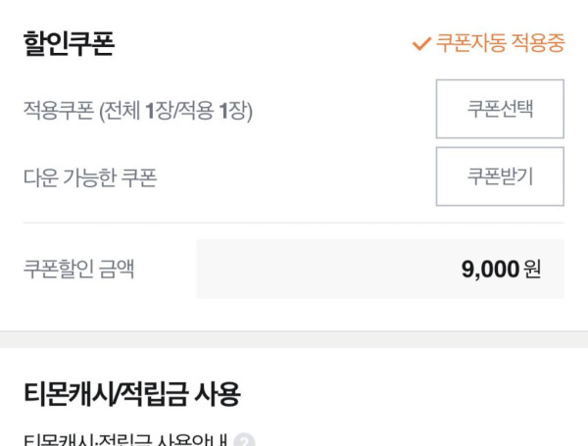Click the 9,000 discount number
The image size is (588, 446).
click(x=490, y=270)
